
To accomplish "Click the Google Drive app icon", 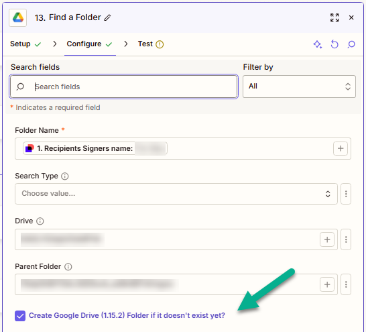I will 17,17.
